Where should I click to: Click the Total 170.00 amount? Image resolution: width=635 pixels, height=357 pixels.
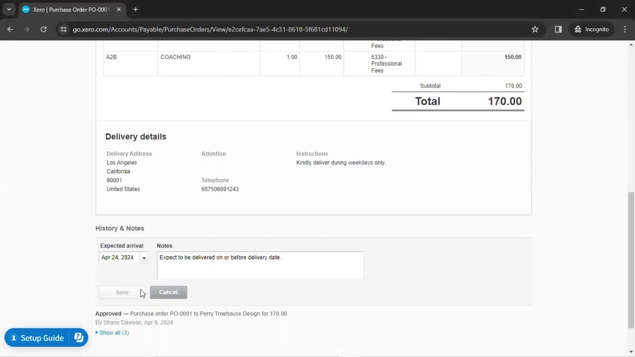point(505,101)
